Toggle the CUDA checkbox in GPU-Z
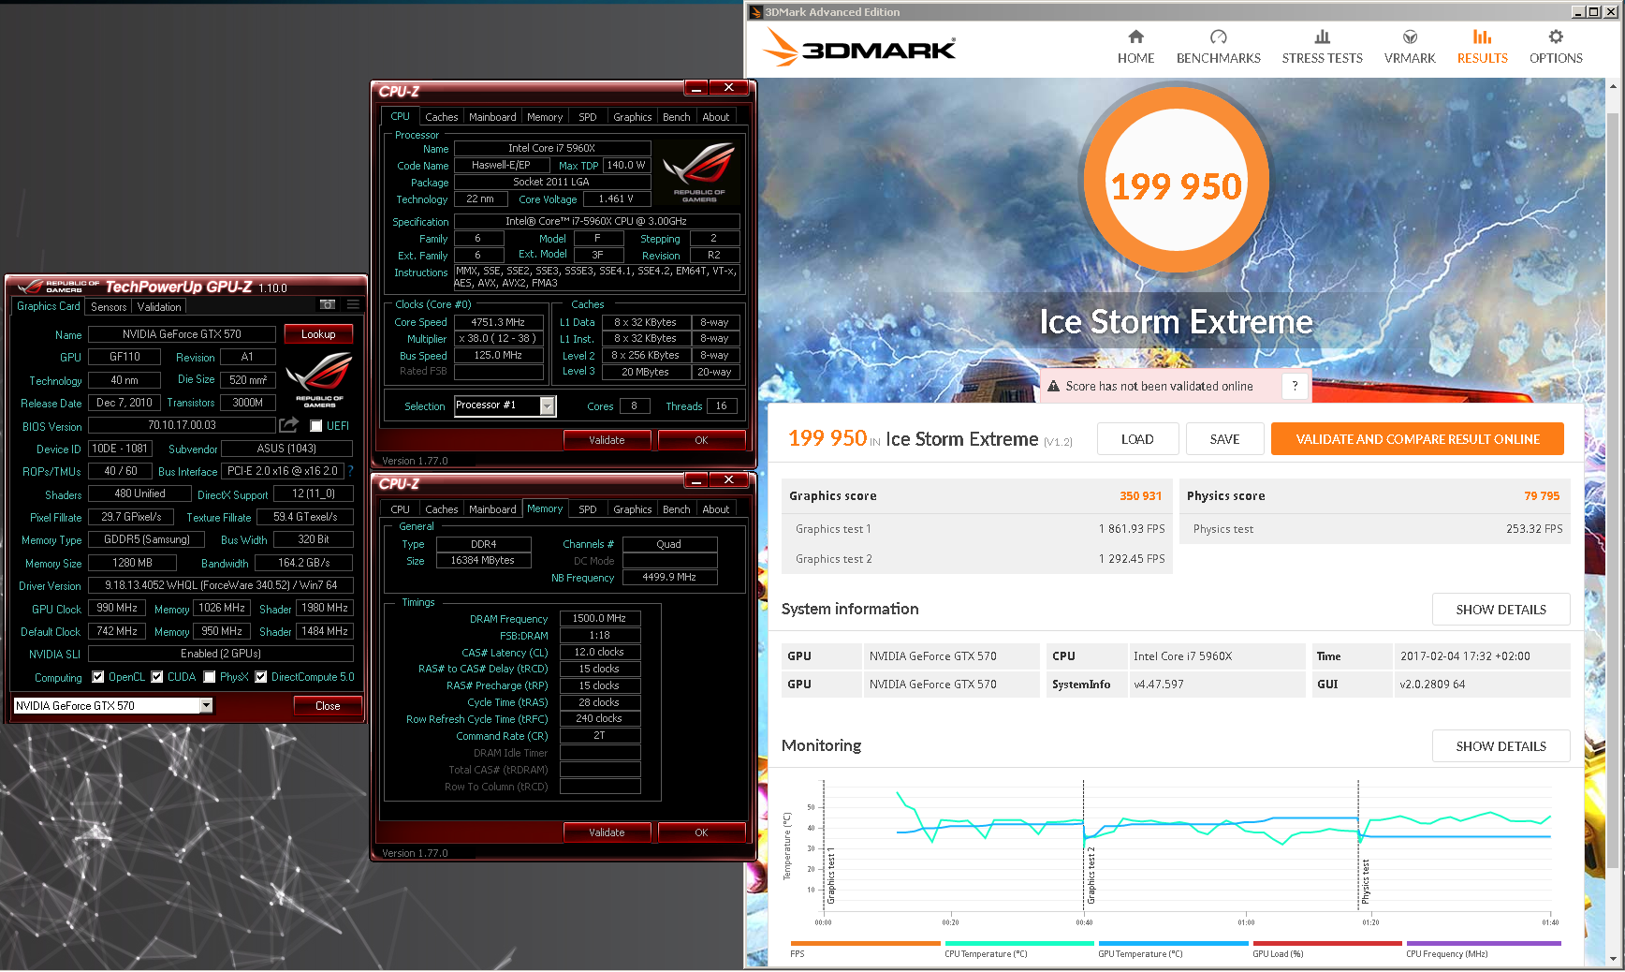The height and width of the screenshot is (972, 1625). click(157, 677)
